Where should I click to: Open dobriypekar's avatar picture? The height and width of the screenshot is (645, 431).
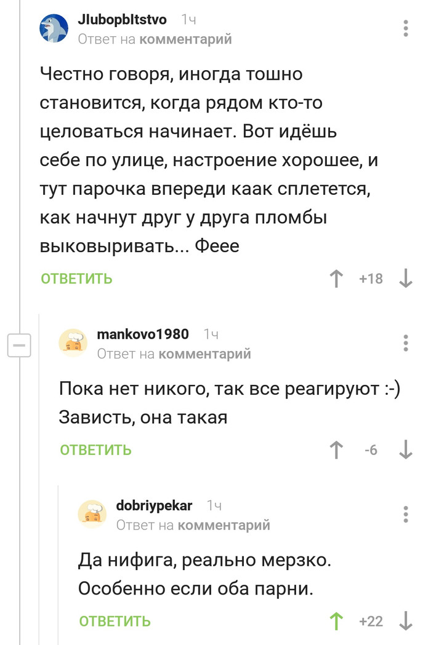[x=92, y=514]
